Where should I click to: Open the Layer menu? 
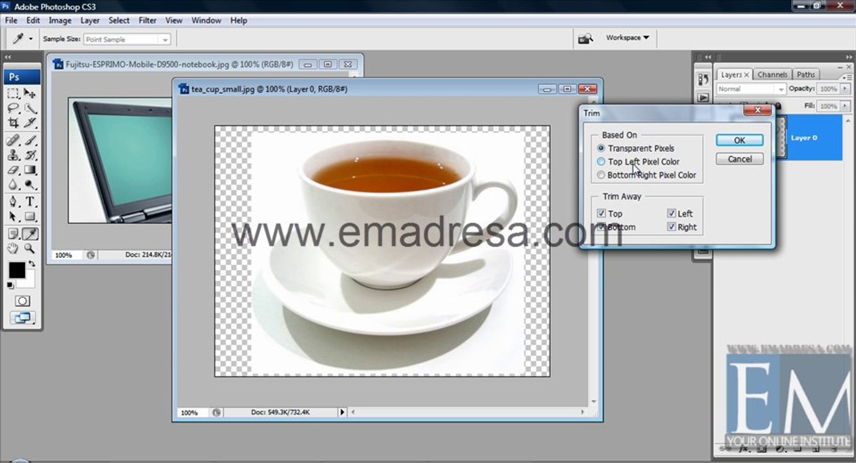[x=90, y=21]
